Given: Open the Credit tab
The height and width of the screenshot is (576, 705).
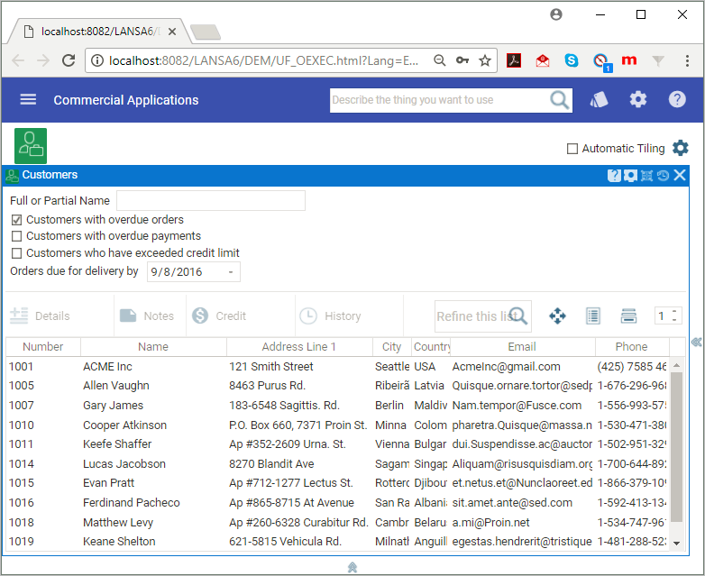Looking at the screenshot, I should (x=219, y=315).
